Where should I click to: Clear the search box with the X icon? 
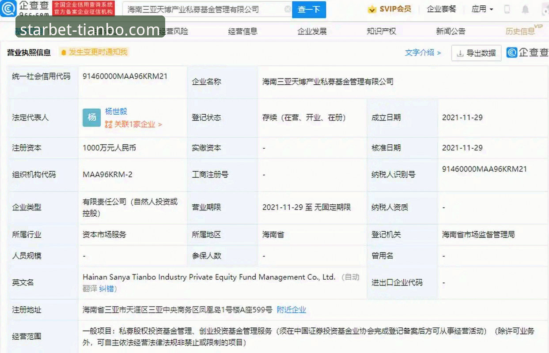coord(288,9)
